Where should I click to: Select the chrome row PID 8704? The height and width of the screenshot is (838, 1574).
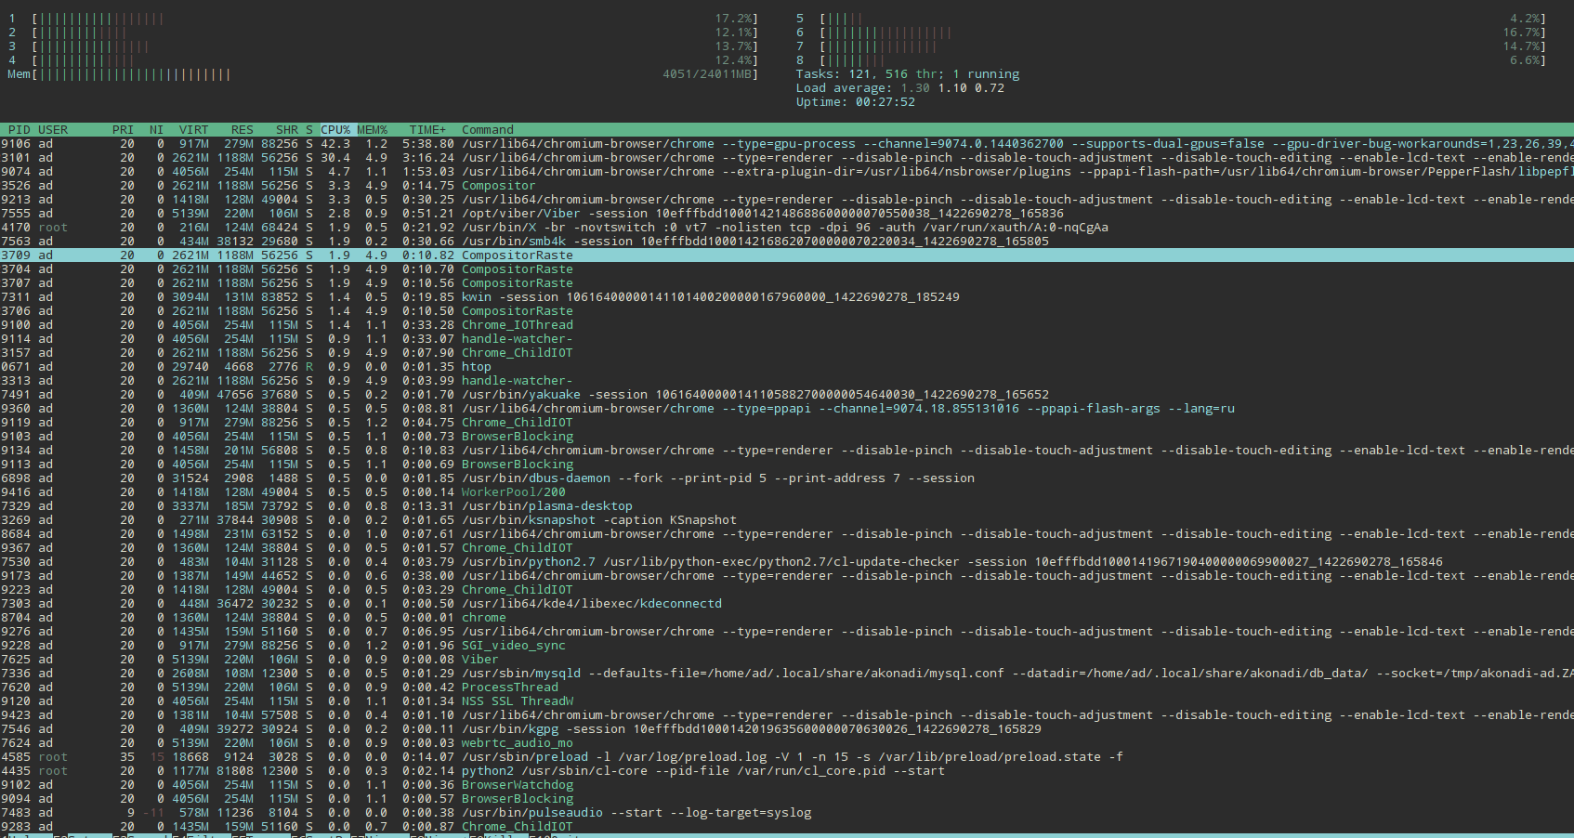point(787,618)
